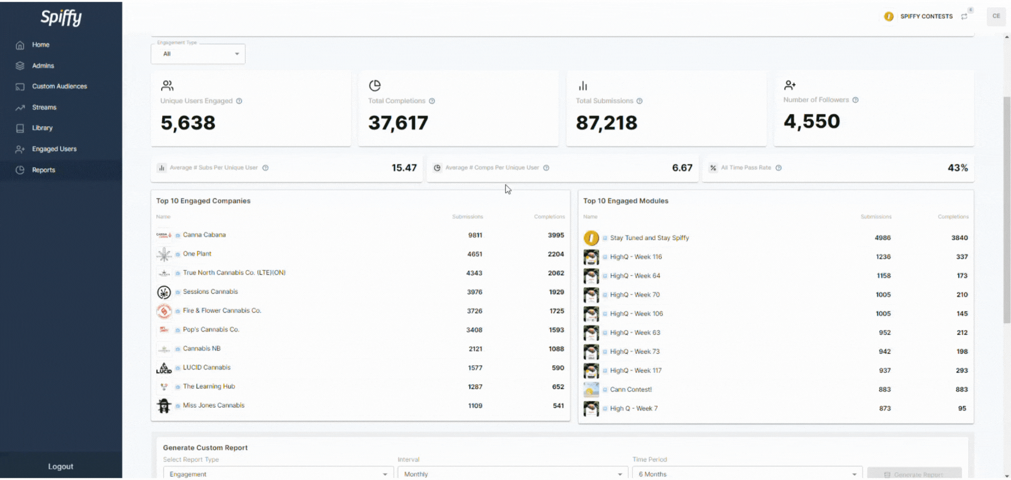Click the Canna Cabana company logo
This screenshot has height=480, width=1011.
[x=164, y=235]
